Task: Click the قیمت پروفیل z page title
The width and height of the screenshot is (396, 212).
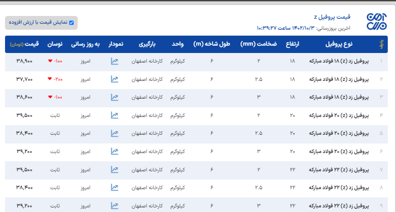Action: click(x=336, y=17)
